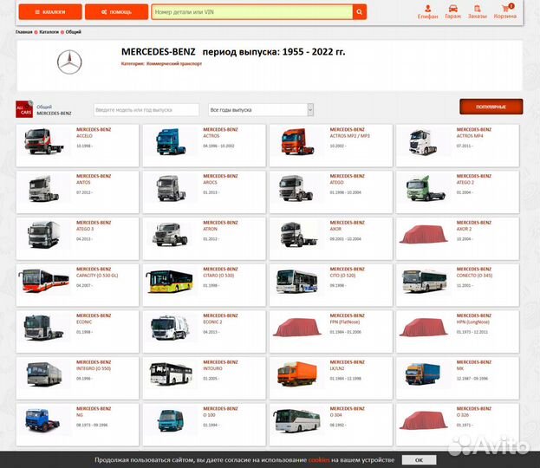Open the orange LK/LN2 truck thumbnail
Viewport: 540px width, 468px height.
[296, 374]
